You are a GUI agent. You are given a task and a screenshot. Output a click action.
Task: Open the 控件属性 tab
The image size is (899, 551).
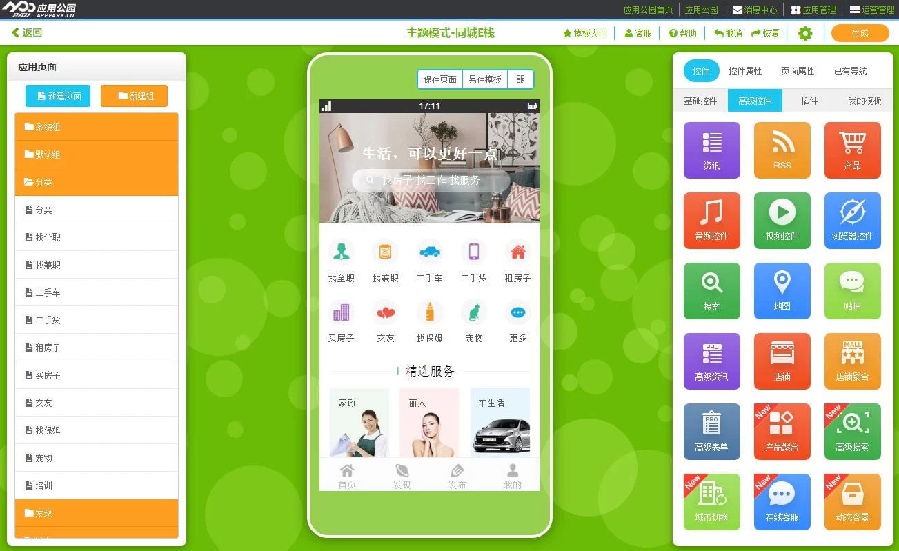tap(745, 71)
